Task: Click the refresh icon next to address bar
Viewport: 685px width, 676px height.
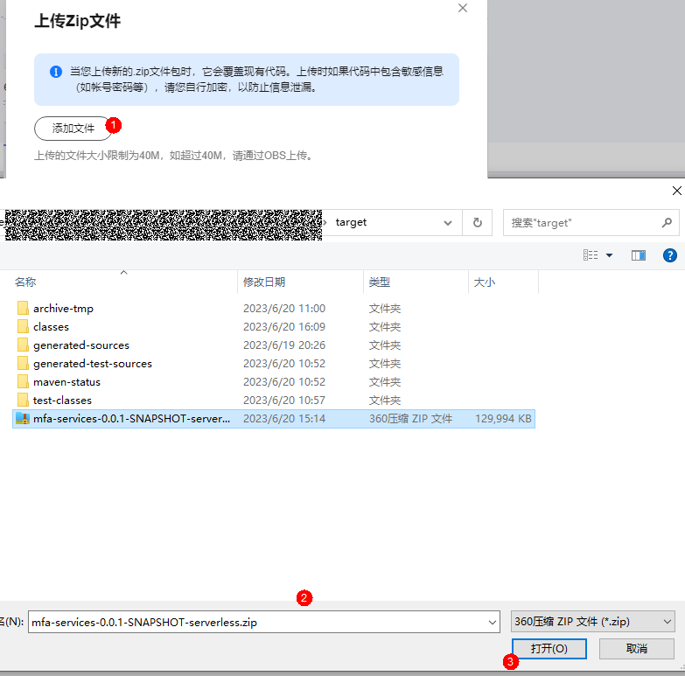Action: tap(477, 223)
